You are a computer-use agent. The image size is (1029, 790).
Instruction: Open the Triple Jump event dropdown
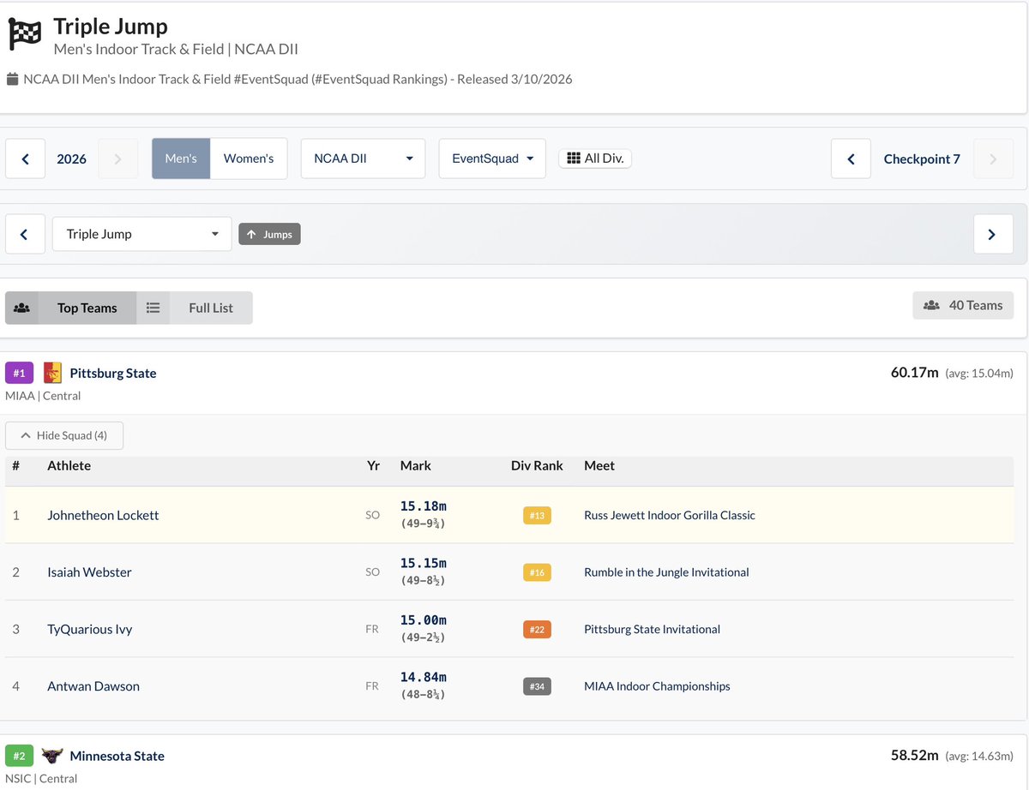click(142, 234)
